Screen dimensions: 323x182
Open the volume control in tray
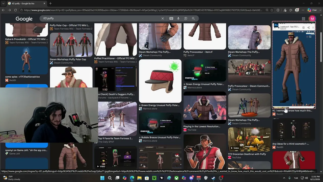pos(306,178)
